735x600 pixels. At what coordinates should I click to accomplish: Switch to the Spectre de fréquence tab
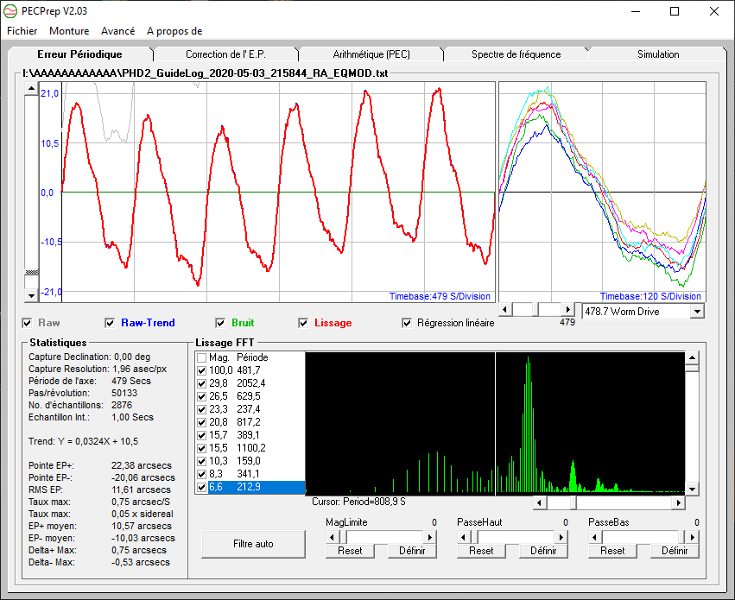516,54
